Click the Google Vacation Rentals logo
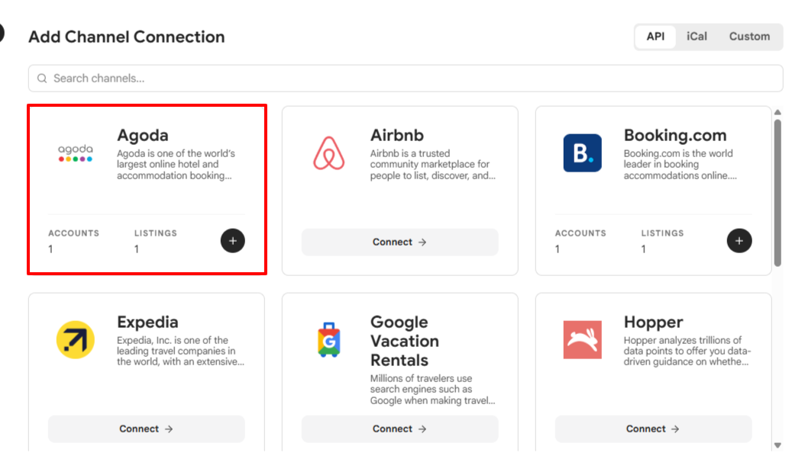The height and width of the screenshot is (472, 808). (x=328, y=340)
